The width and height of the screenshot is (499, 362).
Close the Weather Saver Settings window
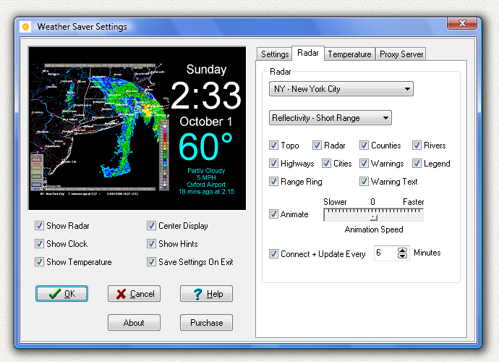(458, 25)
